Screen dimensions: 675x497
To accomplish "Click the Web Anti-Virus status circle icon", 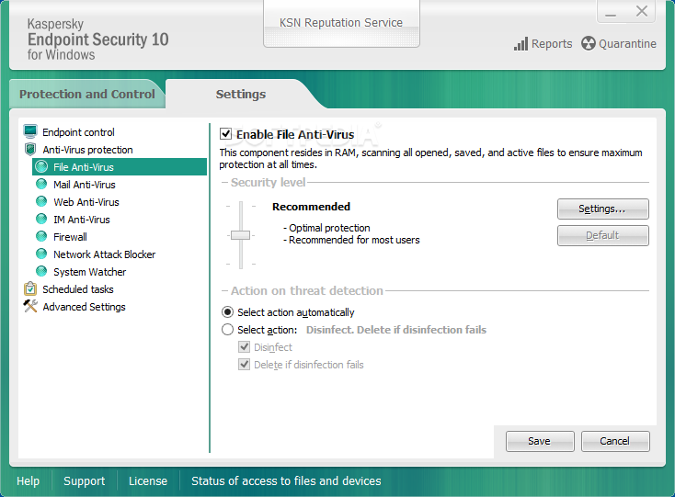I will [x=41, y=201].
